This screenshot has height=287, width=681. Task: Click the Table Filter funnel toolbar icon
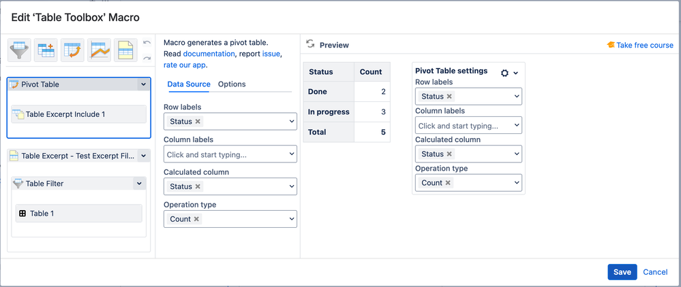tap(20, 51)
